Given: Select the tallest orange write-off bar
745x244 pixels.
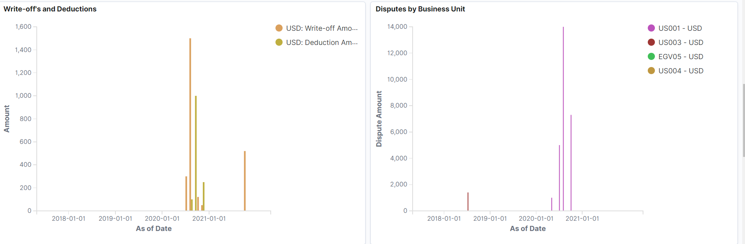Looking at the screenshot, I should pos(190,118).
